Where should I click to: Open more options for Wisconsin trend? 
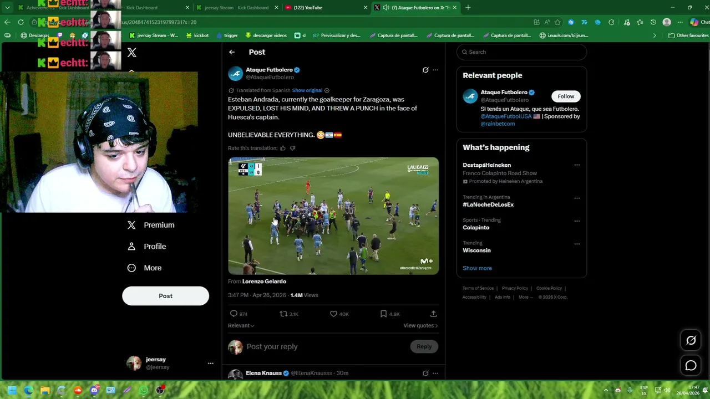coord(577,244)
